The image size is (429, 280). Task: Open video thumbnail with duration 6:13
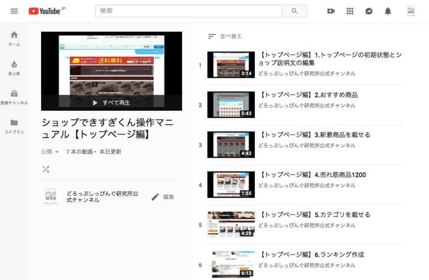pos(231,264)
